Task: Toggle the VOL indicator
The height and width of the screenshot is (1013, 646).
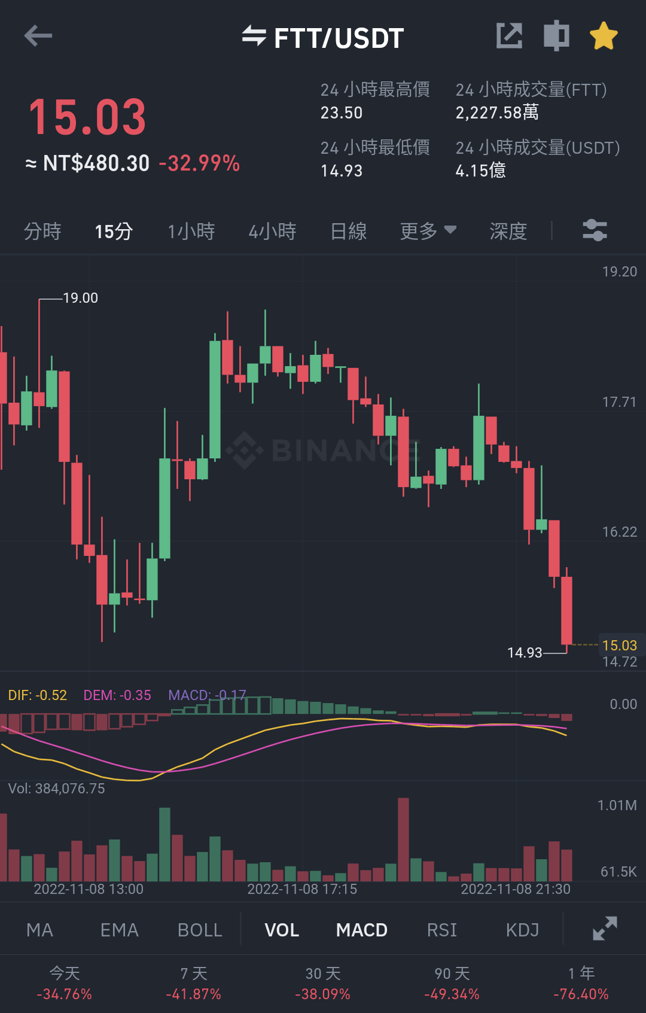Action: click(282, 930)
